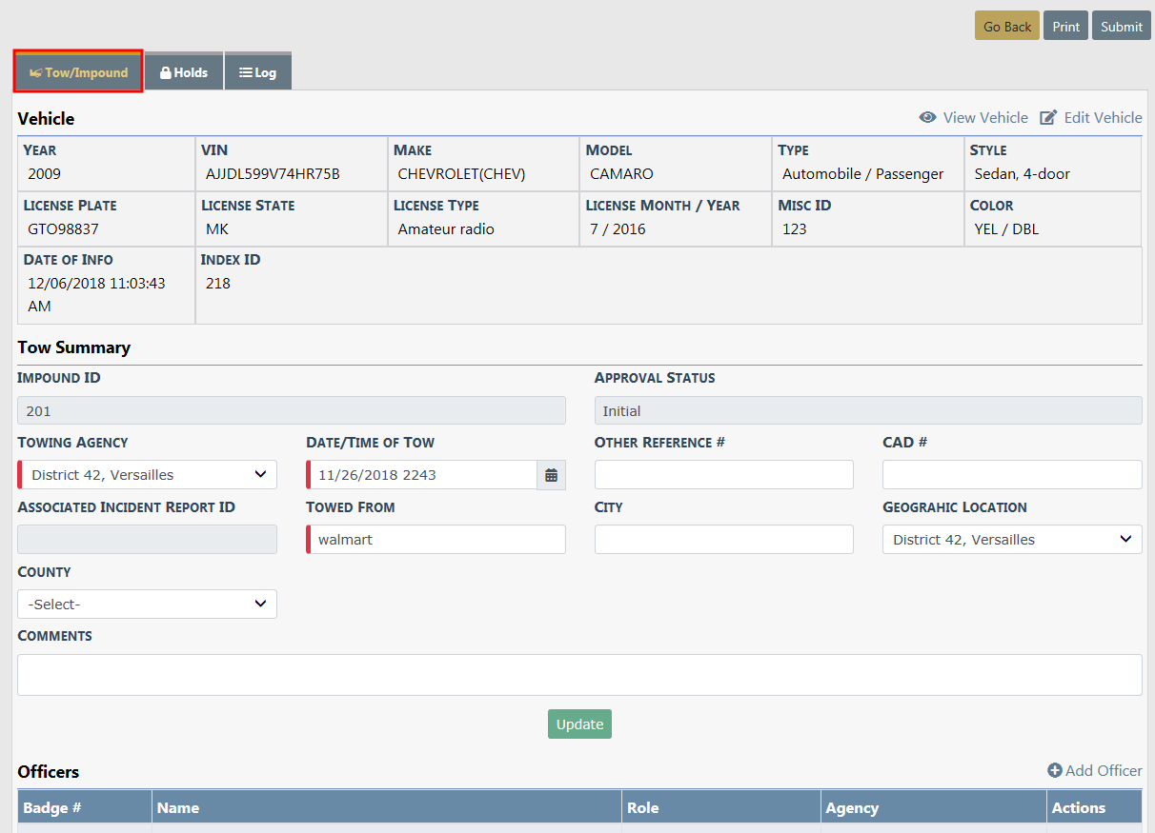Click the pencil icon beside Edit Vehicle
The height and width of the screenshot is (833, 1155).
[1048, 118]
